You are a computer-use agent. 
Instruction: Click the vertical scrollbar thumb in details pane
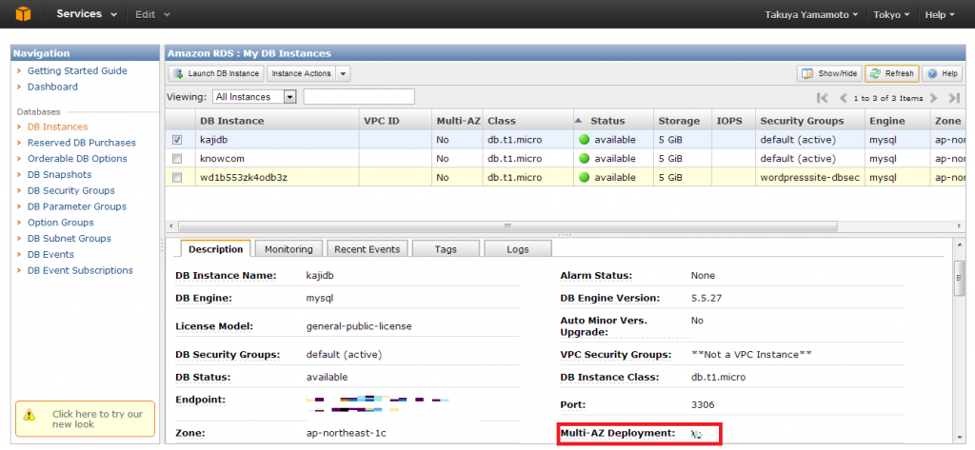[959, 279]
